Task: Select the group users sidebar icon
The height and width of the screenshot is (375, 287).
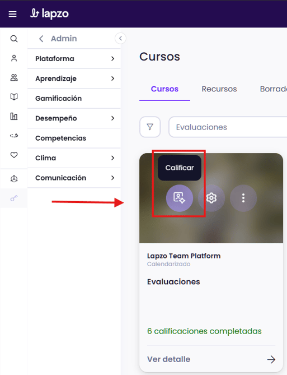Action: pyautogui.click(x=14, y=77)
